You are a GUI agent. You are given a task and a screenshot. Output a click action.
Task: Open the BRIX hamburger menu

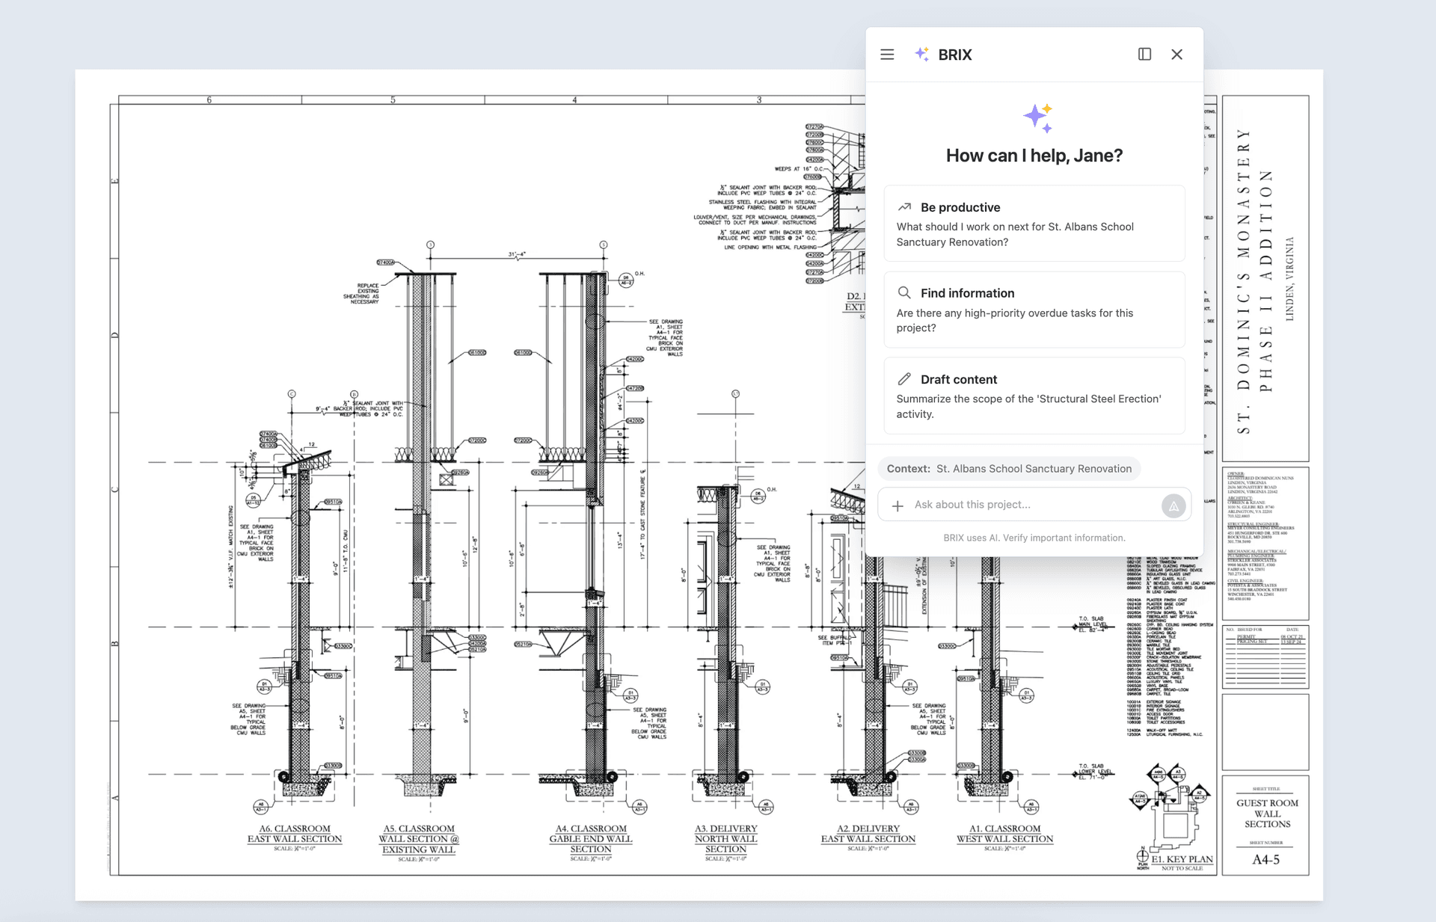click(886, 54)
